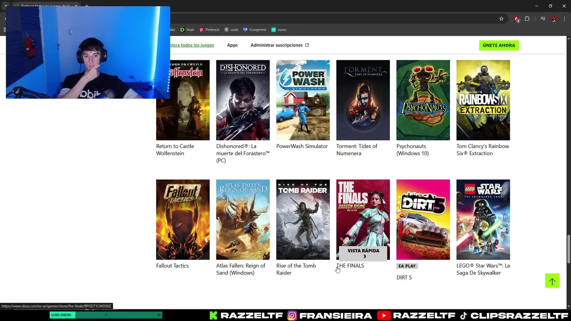Click THE FINALS title text

pos(350,266)
